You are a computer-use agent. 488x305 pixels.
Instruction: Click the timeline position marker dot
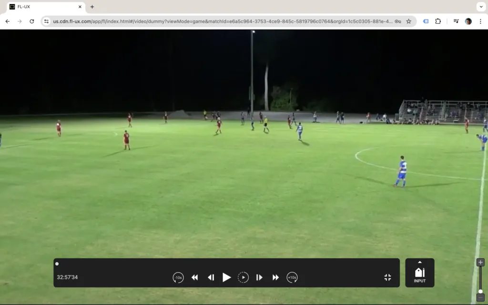click(x=57, y=264)
